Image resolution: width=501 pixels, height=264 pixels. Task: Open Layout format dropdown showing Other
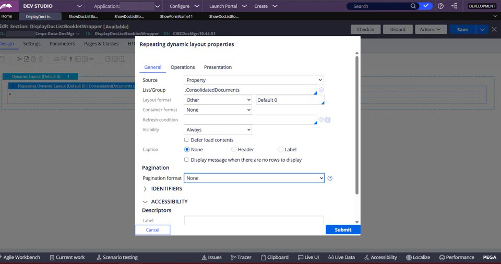coord(218,100)
